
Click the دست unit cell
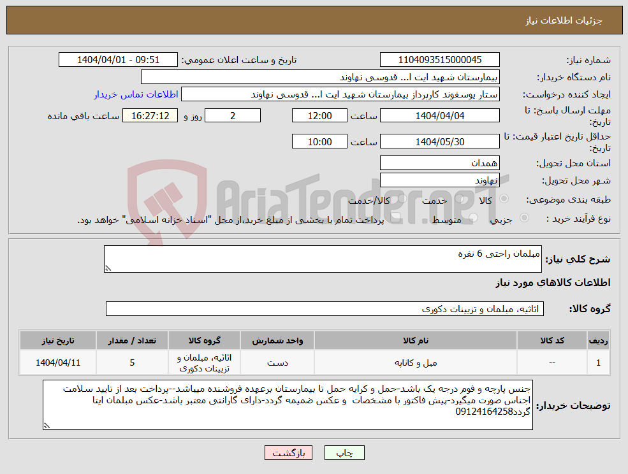(277, 363)
